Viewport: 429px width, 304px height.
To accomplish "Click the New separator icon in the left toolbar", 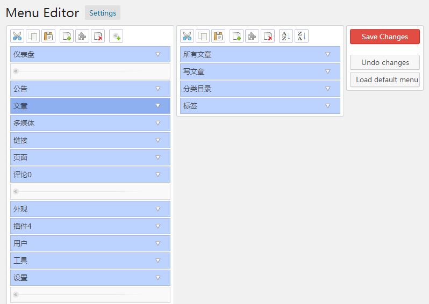I will [x=116, y=36].
